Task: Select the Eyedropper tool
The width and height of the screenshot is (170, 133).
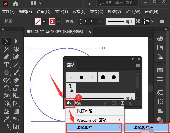Action: [x=6, y=119]
